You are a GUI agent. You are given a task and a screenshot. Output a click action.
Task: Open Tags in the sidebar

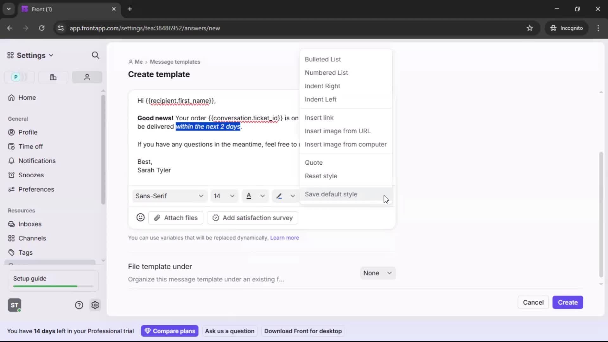[25, 252]
